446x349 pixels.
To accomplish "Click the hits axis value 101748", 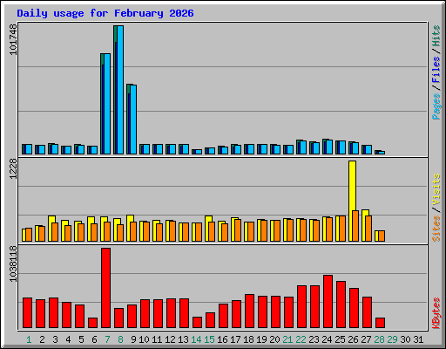I will click(x=13, y=39).
